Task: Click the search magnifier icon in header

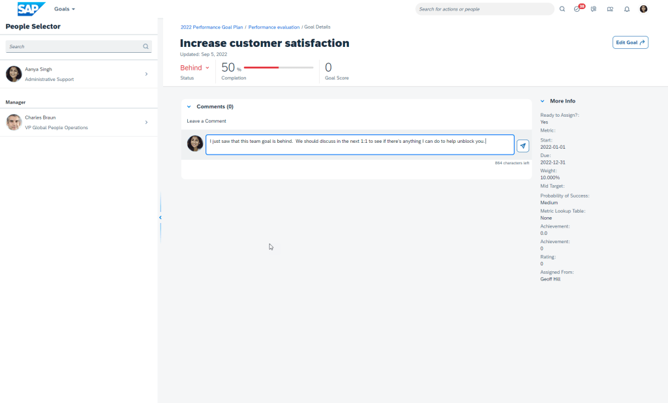Action: coord(562,9)
